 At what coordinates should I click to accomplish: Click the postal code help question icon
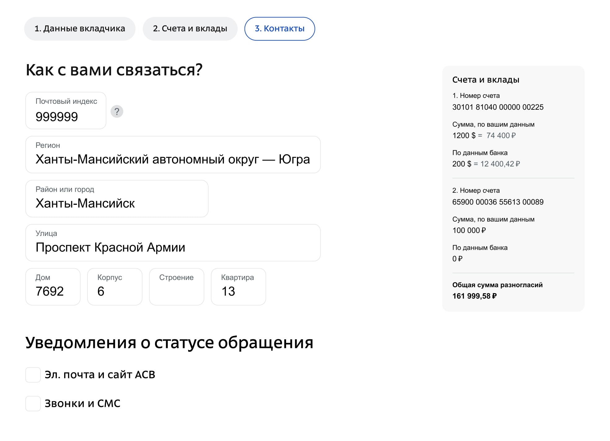[117, 111]
